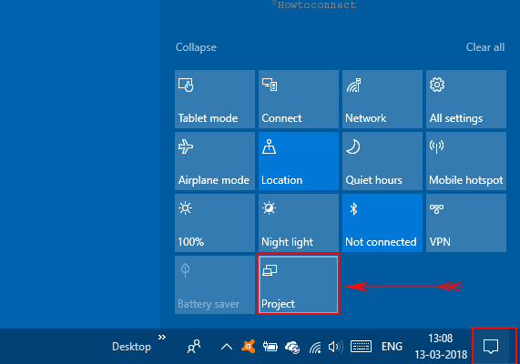The height and width of the screenshot is (364, 520).
Task: Switch input language from ENG
Action: 392,347
